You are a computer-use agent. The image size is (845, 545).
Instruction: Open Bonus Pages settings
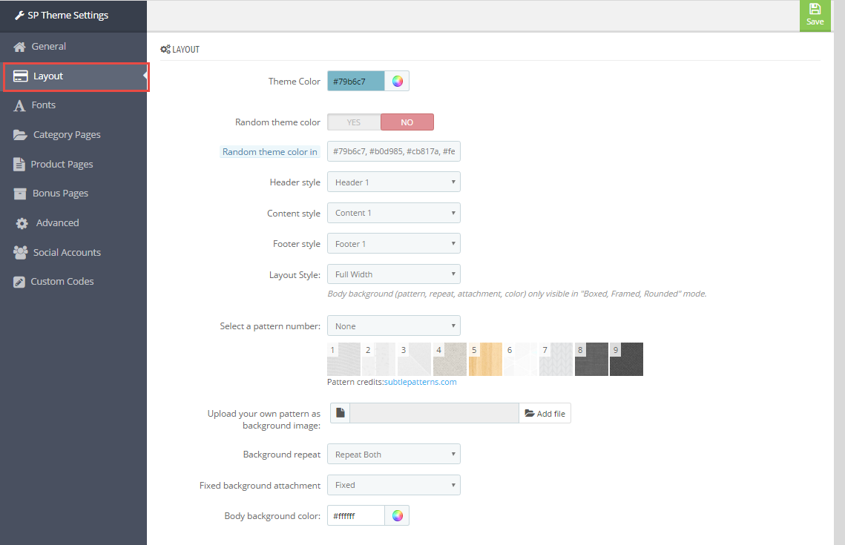click(73, 194)
